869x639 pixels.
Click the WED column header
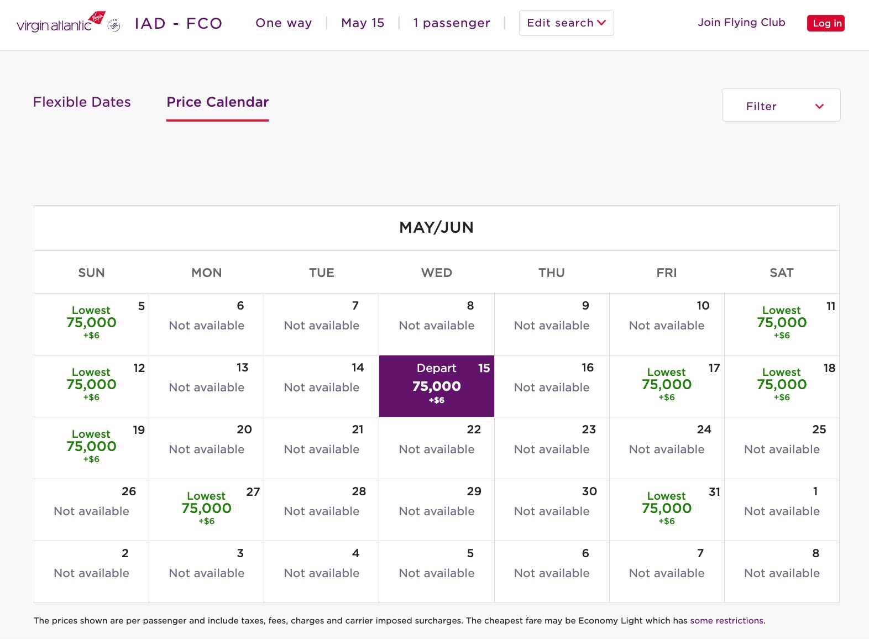(437, 273)
